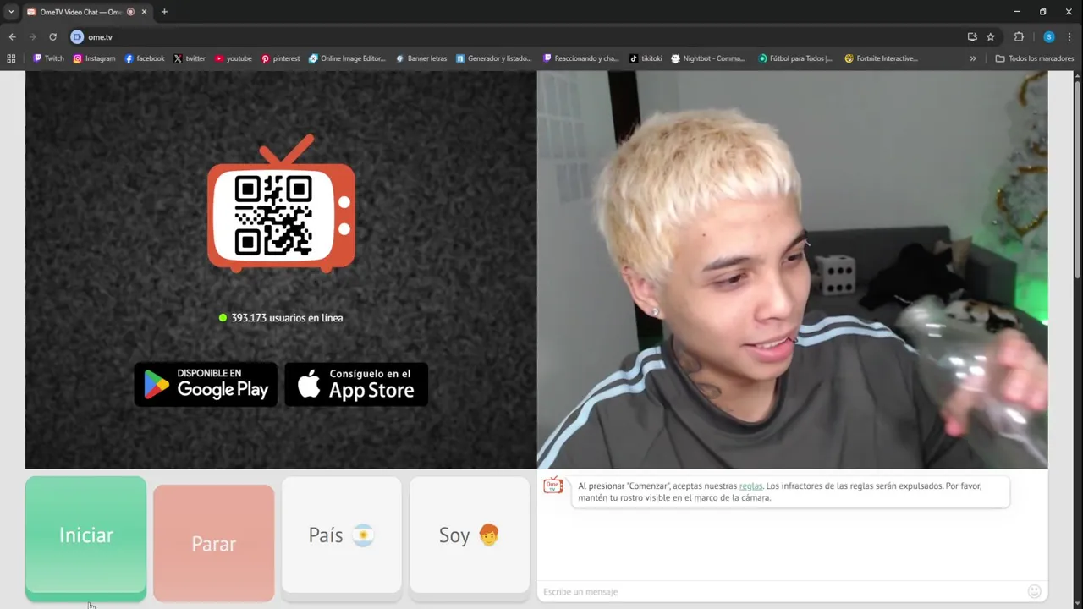1083x609 pixels.
Task: Open the twitter bookmark
Action: tap(190, 58)
